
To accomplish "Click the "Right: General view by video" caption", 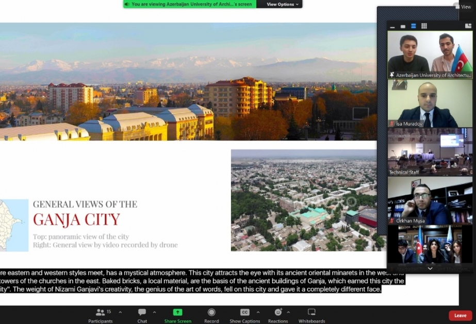I will (105, 245).
